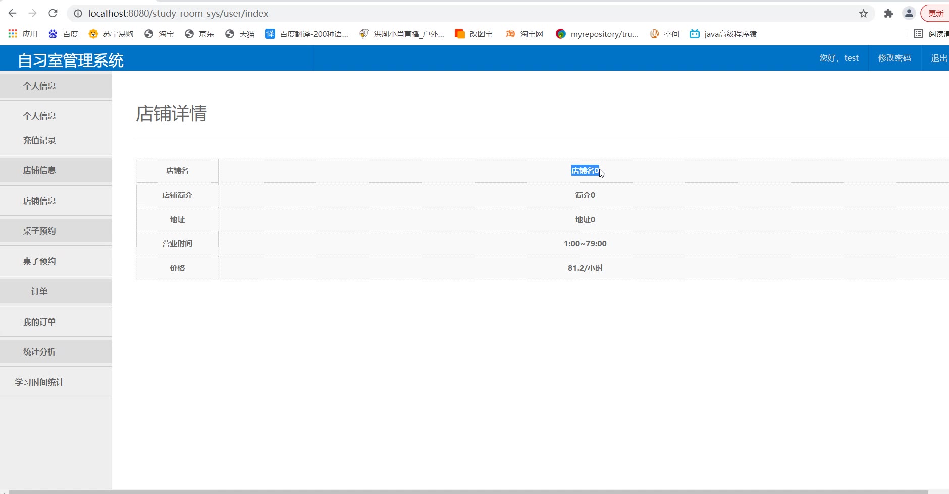The height and width of the screenshot is (494, 949).
Task: Open the 修改密码 link
Action: [894, 58]
